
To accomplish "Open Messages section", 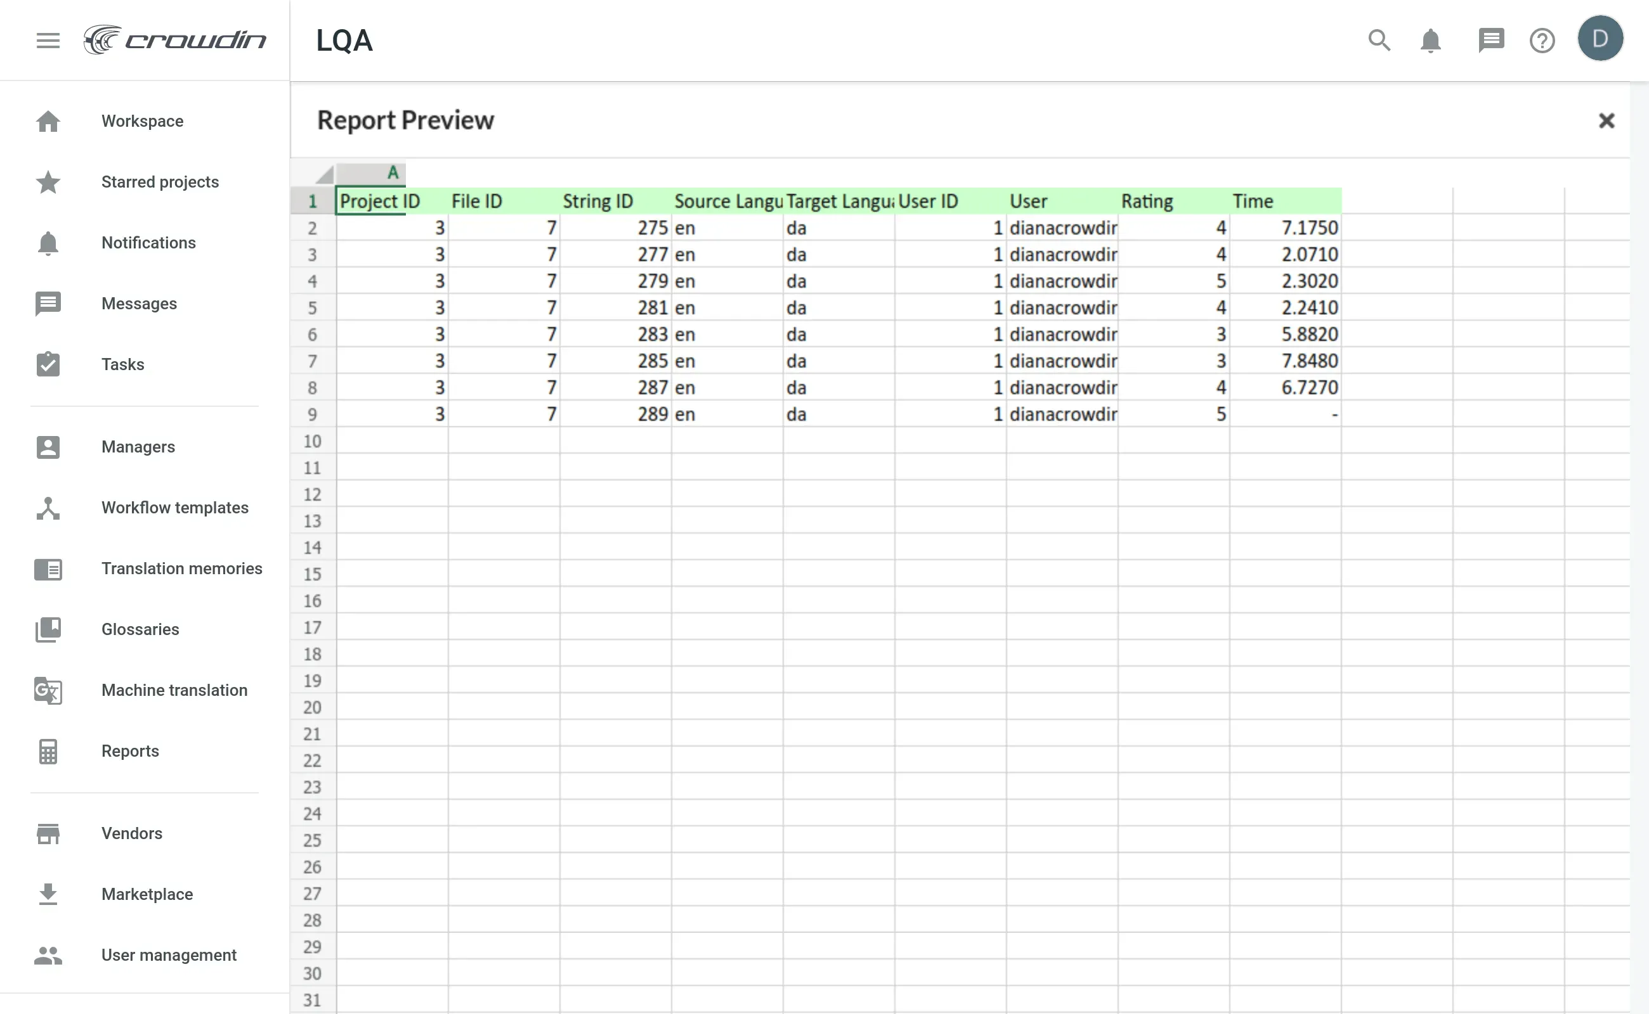I will click(139, 304).
